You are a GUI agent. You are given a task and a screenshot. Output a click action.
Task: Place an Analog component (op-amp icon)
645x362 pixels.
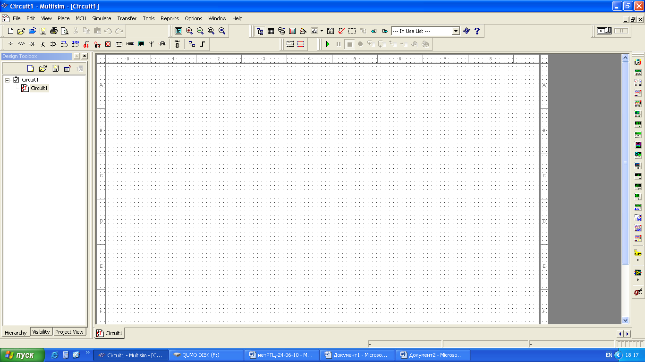54,44
